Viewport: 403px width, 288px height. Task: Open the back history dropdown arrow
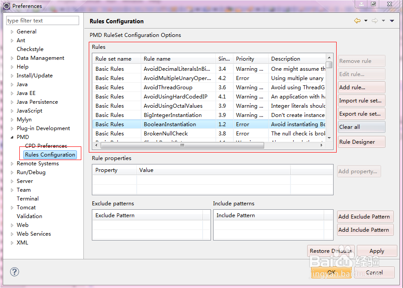[366, 21]
